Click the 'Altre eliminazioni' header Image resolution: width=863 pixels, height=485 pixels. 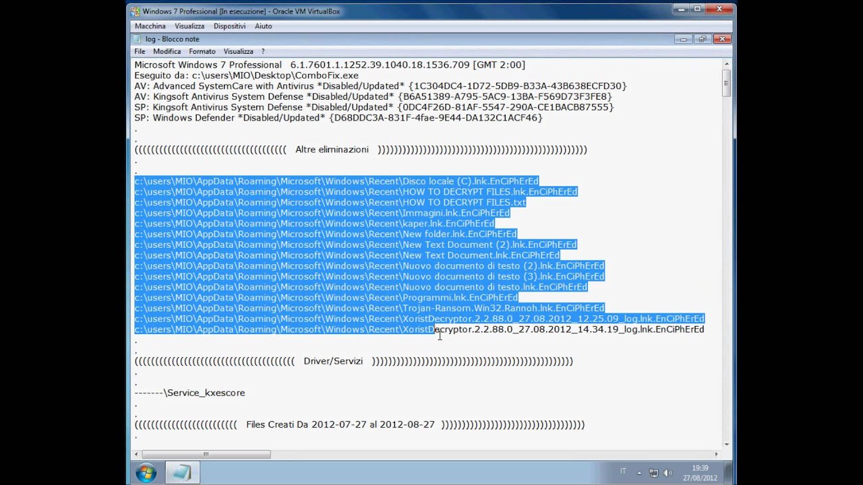(x=361, y=150)
